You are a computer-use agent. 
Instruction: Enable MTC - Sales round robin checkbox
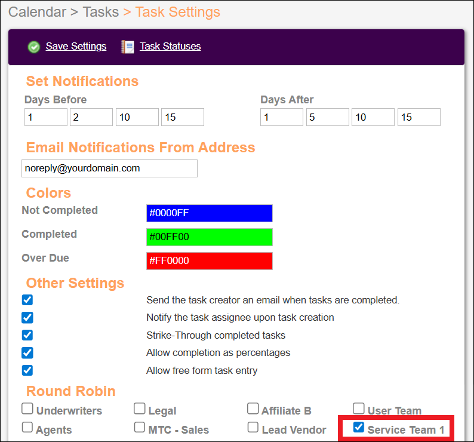click(139, 428)
